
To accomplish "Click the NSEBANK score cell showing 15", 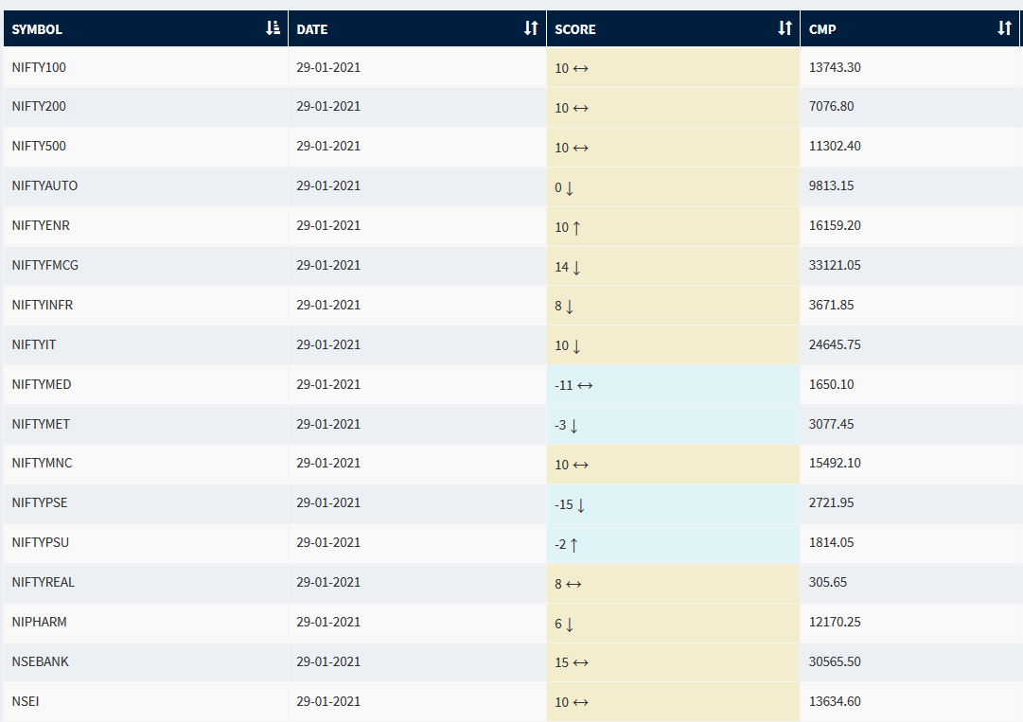I will tap(672, 661).
